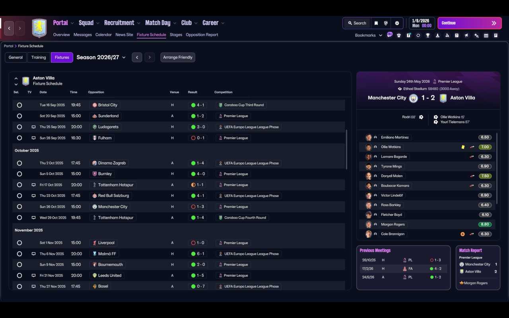
Task: Click the injury icon next to Cole Brannigan
Action: (462, 234)
